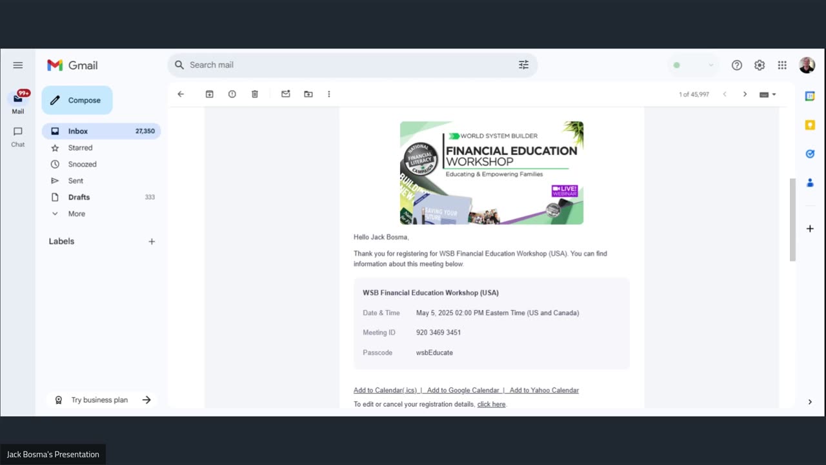Viewport: 826px width, 465px height.
Task: Go back to inbox arrow
Action: 181,94
